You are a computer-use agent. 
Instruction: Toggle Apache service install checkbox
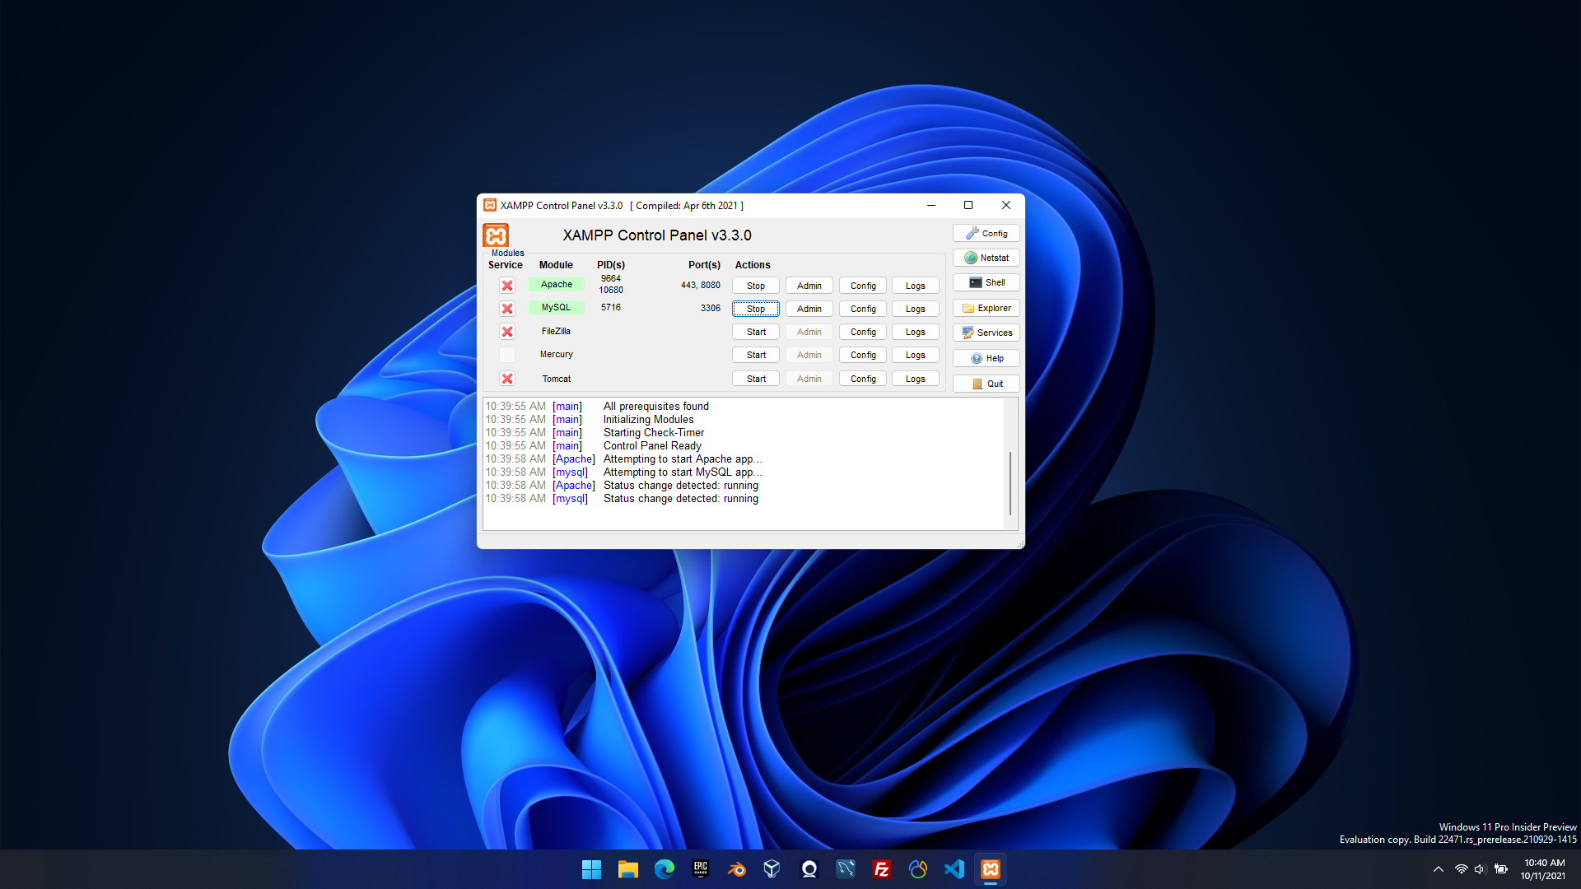(x=507, y=286)
